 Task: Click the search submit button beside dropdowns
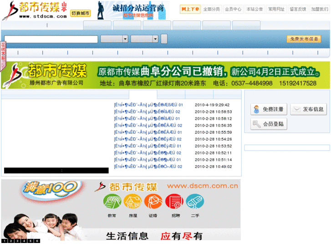pyautogui.click(x=164, y=39)
